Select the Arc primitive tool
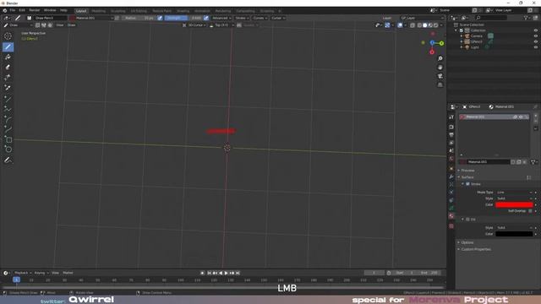541x304 pixels. click(x=8, y=119)
